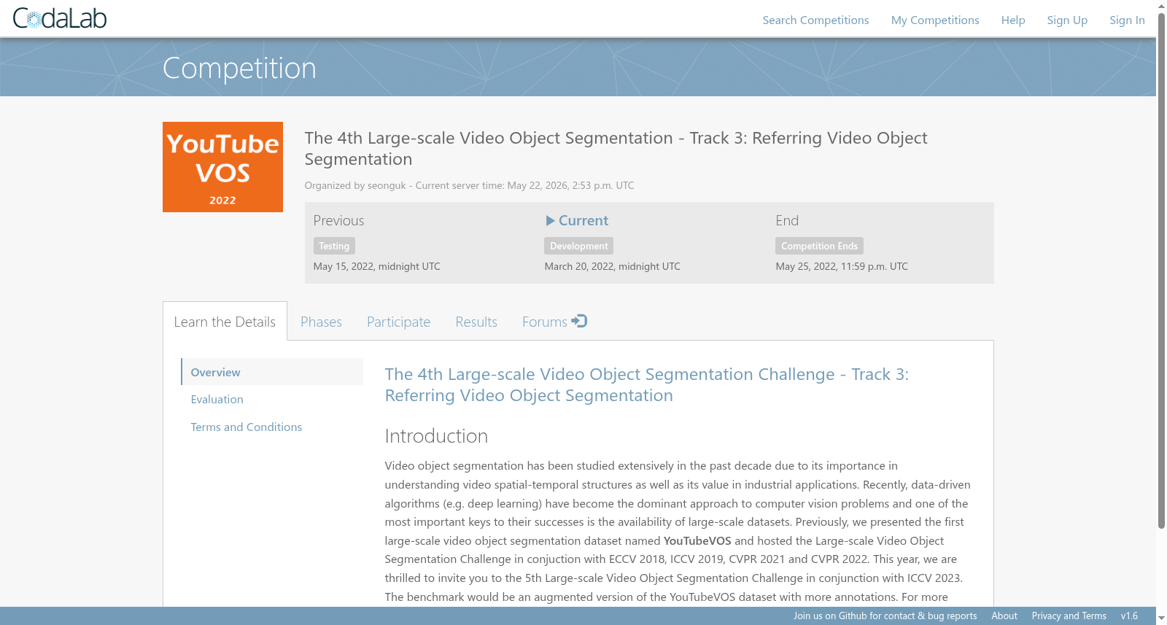Click the scrollbar up arrow

click(x=1161, y=6)
